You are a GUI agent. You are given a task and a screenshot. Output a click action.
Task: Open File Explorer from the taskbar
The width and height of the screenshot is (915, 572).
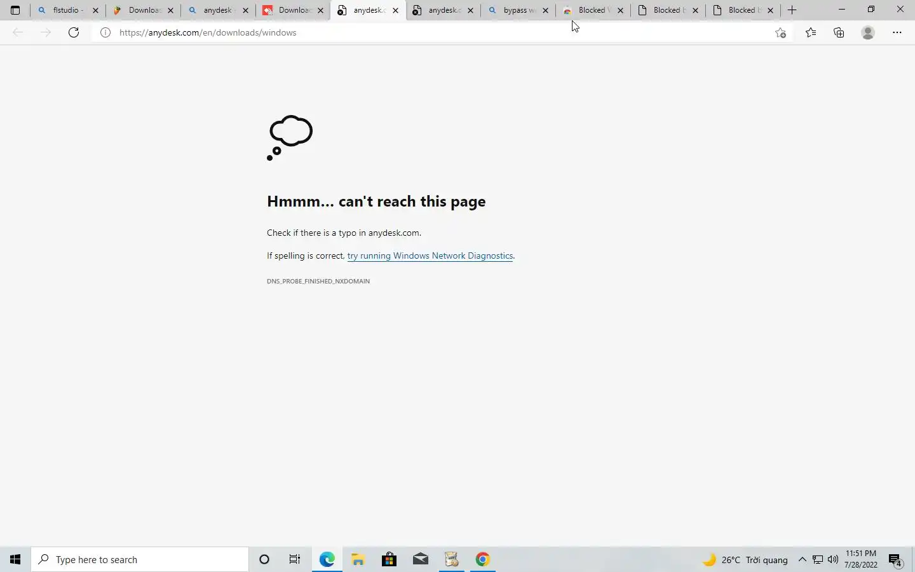[x=358, y=559]
